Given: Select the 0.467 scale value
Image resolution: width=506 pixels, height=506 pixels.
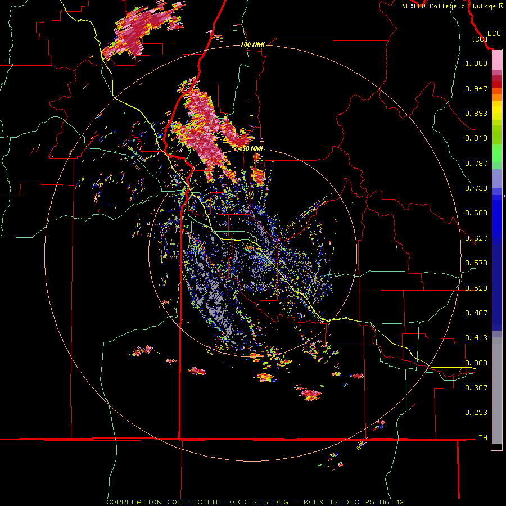Looking at the screenshot, I should tap(476, 313).
